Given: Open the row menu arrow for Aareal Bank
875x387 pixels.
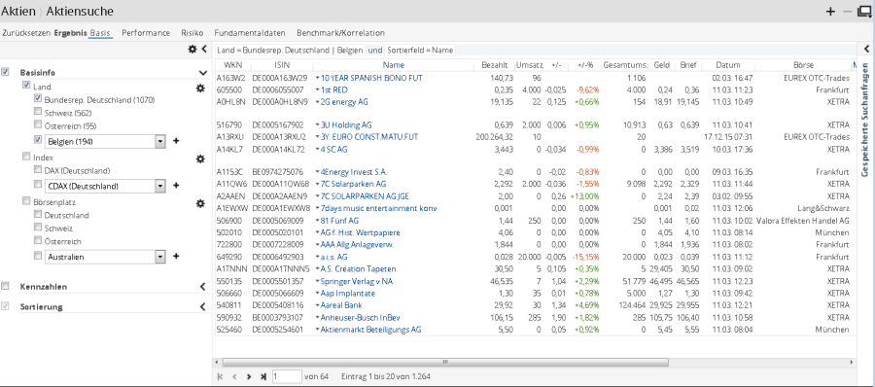Looking at the screenshot, I should (318, 305).
